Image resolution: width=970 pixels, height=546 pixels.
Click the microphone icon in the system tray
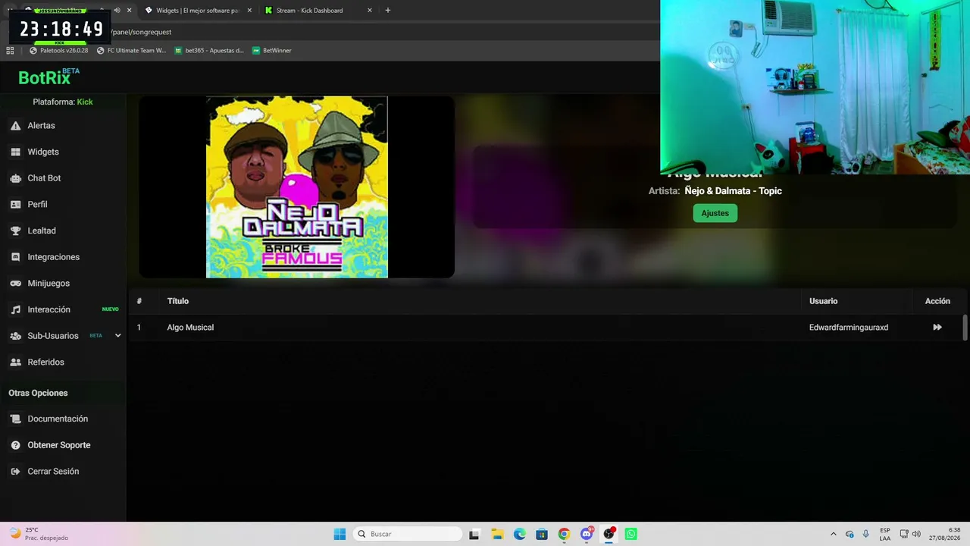[866, 534]
